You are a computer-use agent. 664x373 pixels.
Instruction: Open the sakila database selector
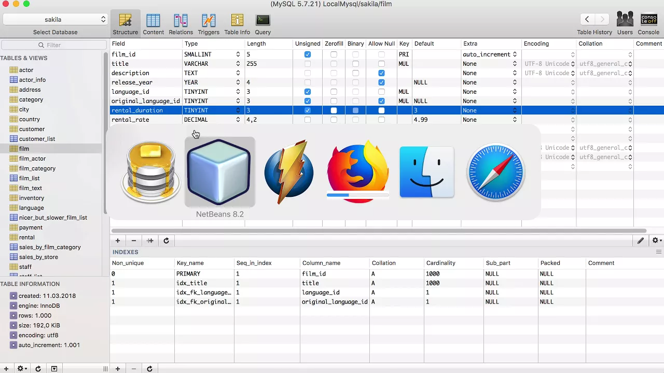click(55, 19)
